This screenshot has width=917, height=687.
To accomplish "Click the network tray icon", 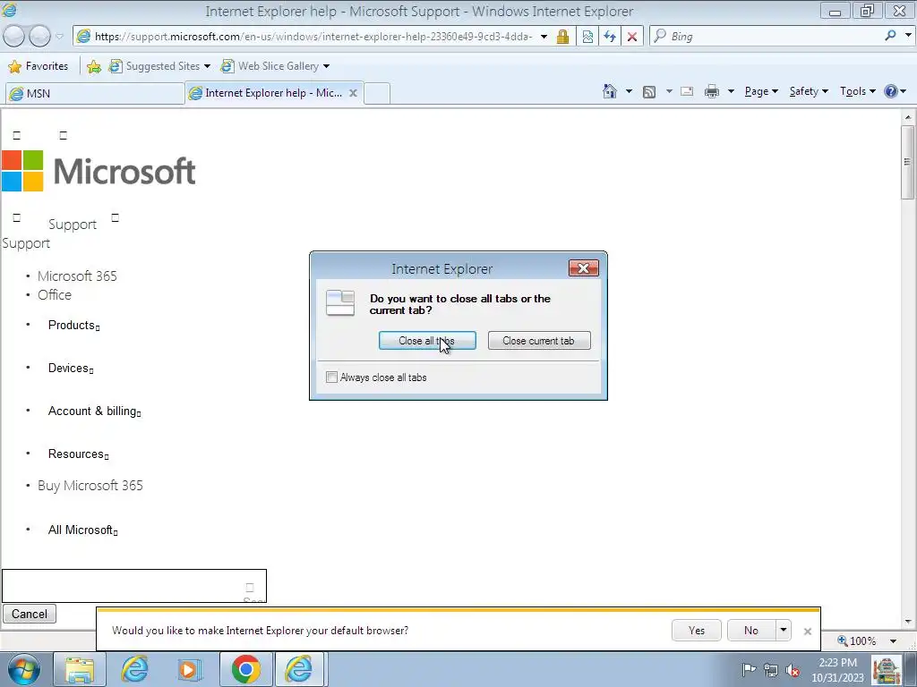I will [x=771, y=669].
